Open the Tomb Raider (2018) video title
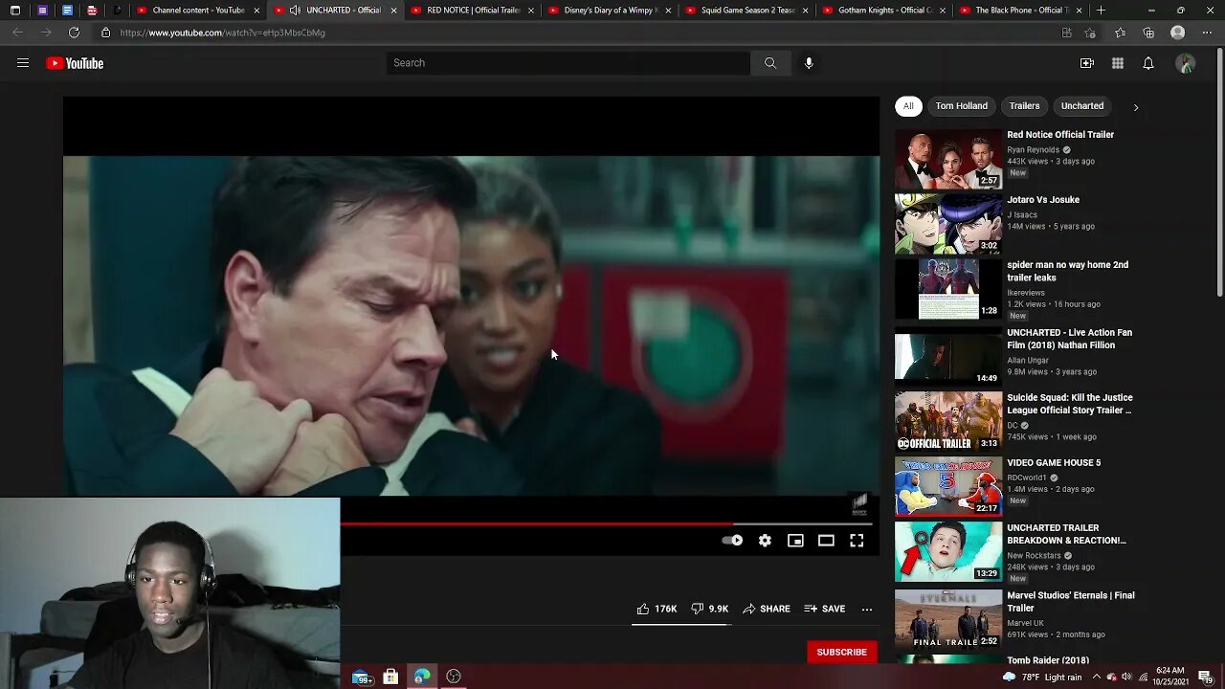 pyautogui.click(x=1048, y=660)
